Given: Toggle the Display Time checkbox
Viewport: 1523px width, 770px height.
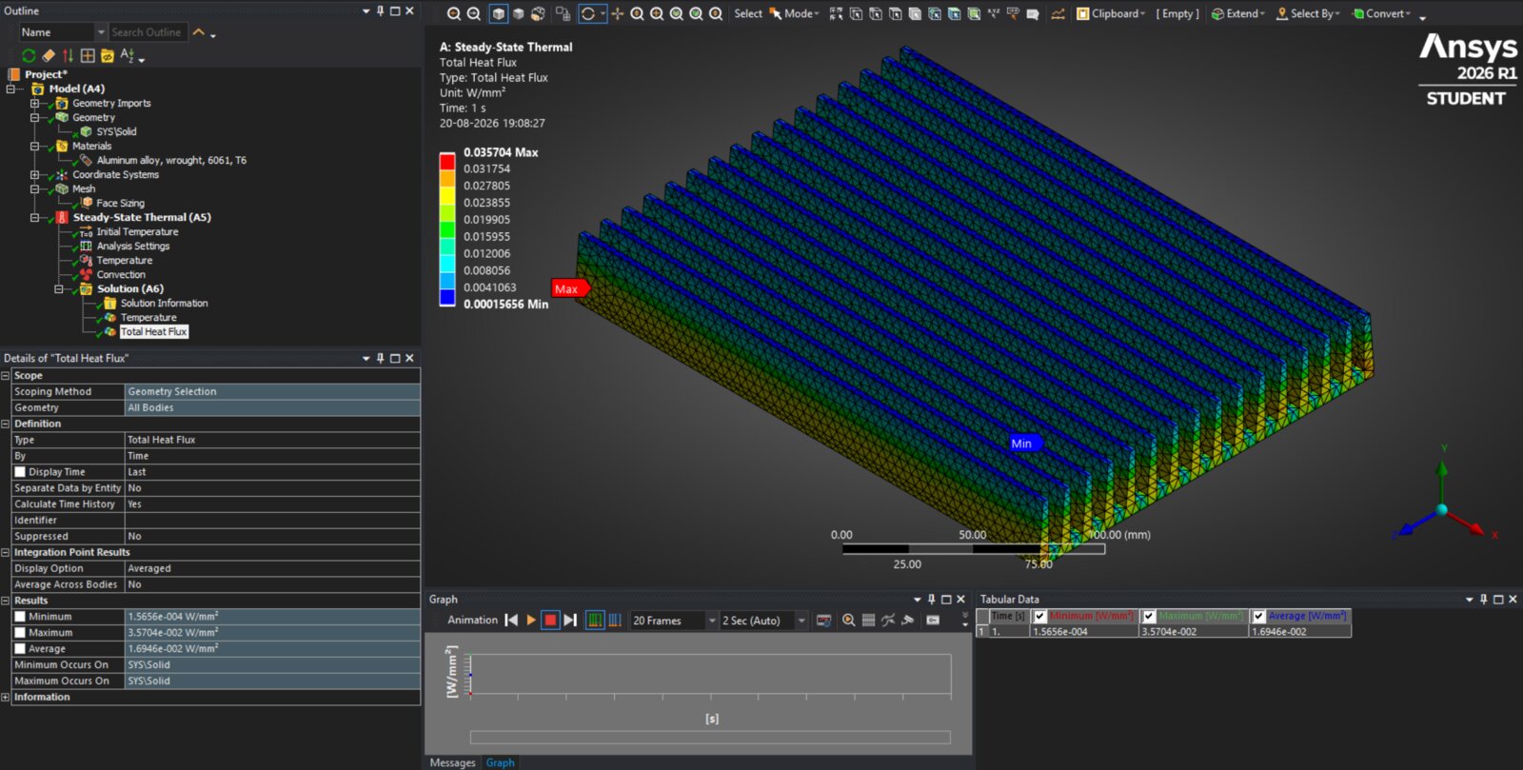Looking at the screenshot, I should click(20, 472).
